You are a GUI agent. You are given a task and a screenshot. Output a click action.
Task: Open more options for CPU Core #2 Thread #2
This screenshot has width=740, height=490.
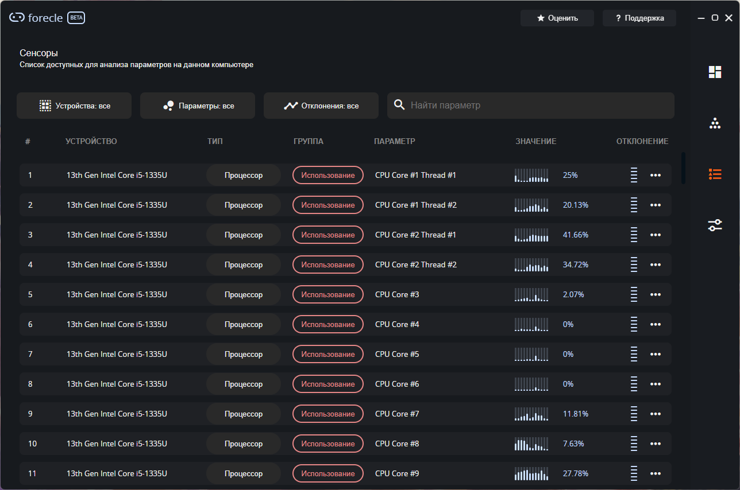point(656,265)
